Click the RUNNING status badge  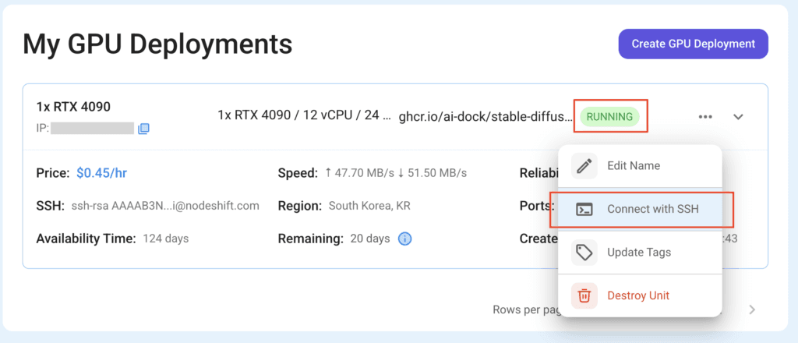click(x=609, y=116)
